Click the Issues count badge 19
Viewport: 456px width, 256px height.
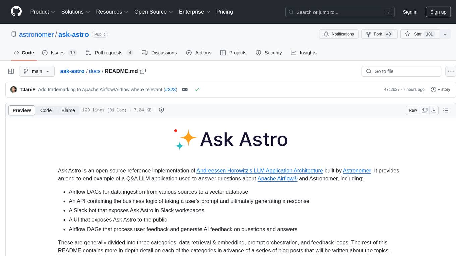pos(72,53)
